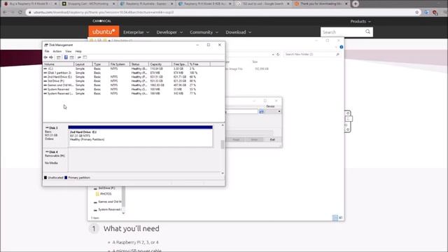Click the search magnifier icon on ubuntu site
The width and height of the screenshot is (448, 252).
[x=367, y=31]
